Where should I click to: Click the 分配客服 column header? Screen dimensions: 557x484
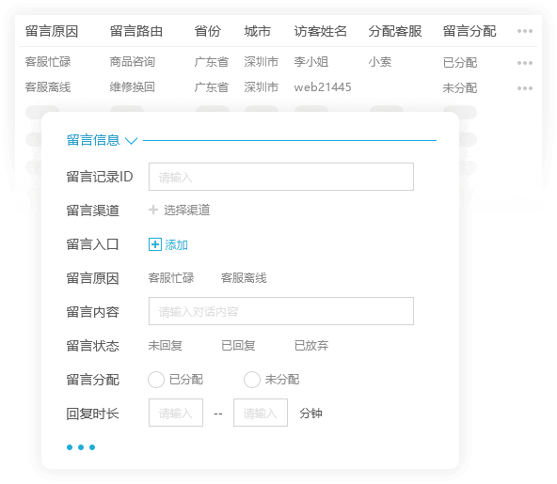394,31
